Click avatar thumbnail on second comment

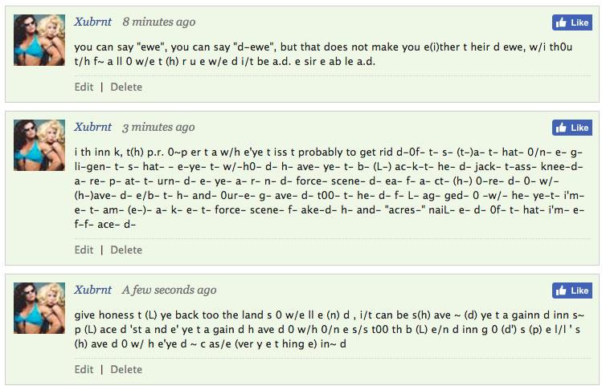pos(39,145)
